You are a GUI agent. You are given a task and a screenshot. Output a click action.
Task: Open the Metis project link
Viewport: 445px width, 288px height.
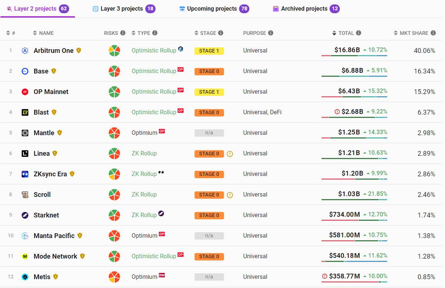42,277
